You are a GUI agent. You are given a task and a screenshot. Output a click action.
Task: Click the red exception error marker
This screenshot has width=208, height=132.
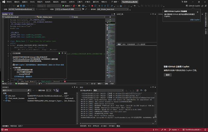(x=65, y=81)
